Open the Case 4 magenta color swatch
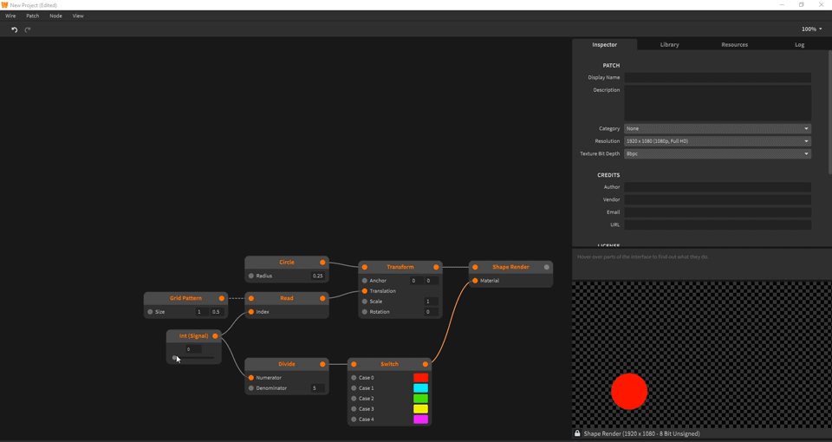Viewport: 832px width, 442px height. 421,419
